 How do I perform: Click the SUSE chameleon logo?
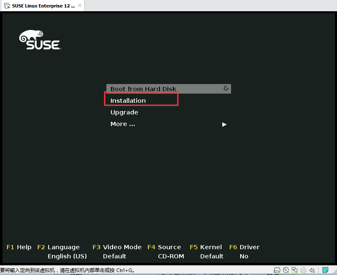click(x=39, y=40)
